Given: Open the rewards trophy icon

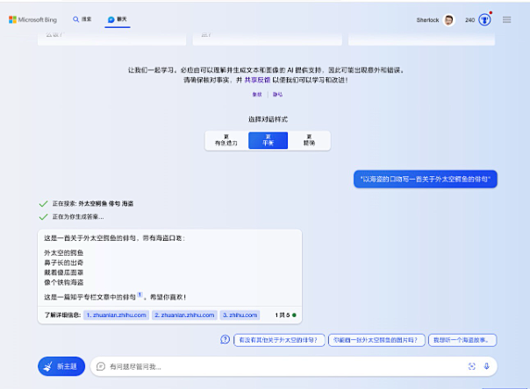Looking at the screenshot, I should 484,20.
